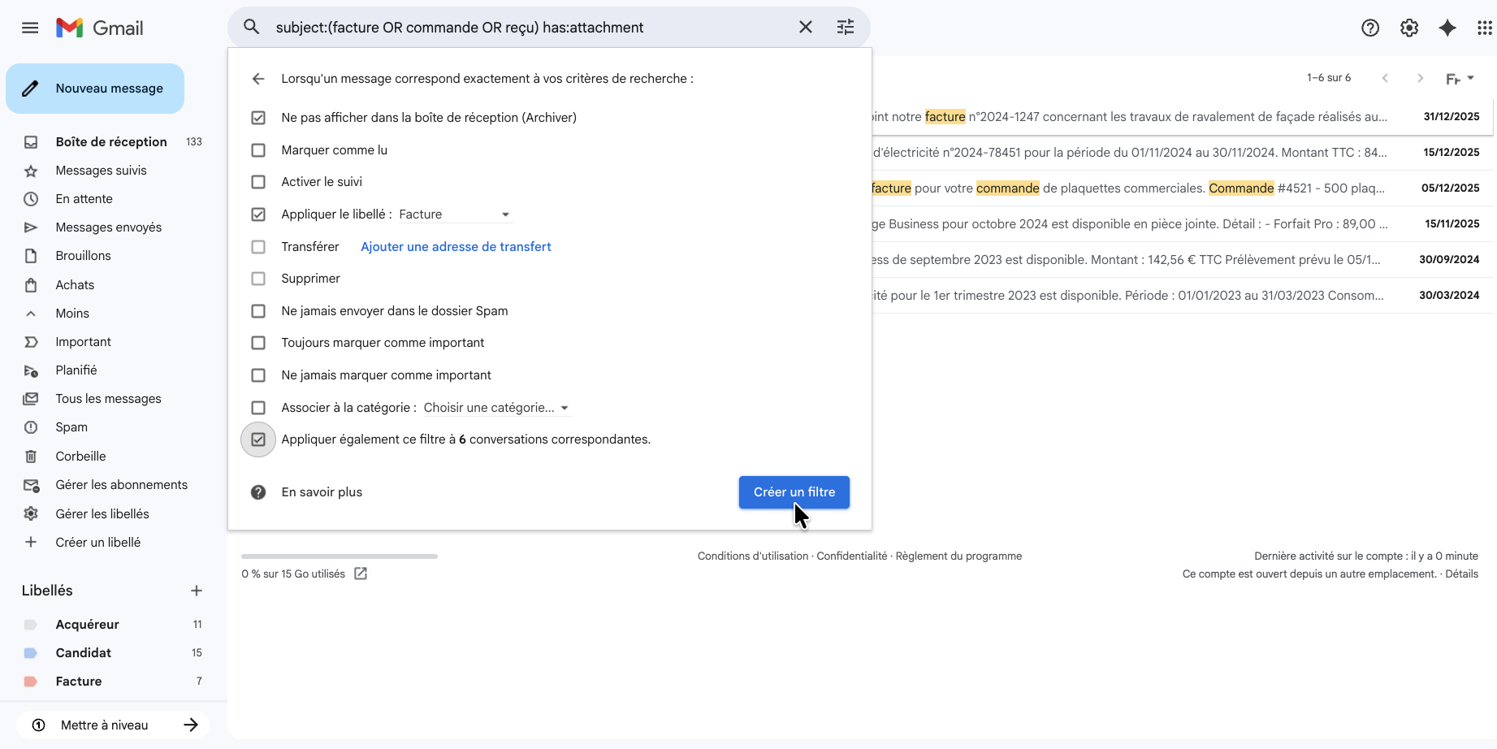Click the Créer un filtre button
Viewport: 1497px width, 749px height.
point(794,492)
